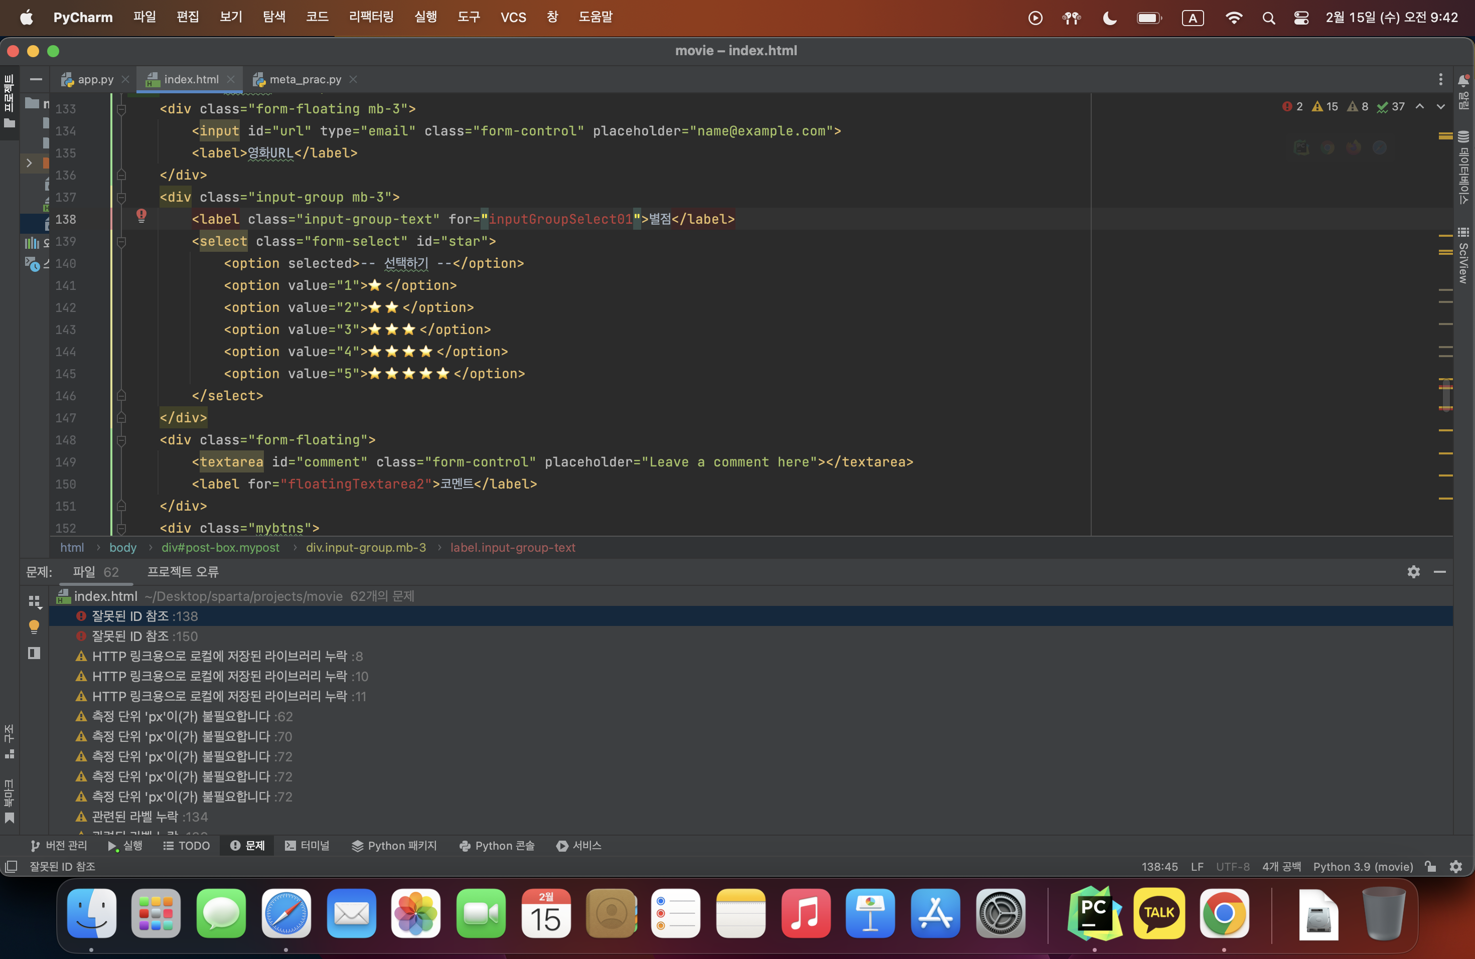Open macOS Control Center icon
This screenshot has width=1475, height=959.
click(1301, 18)
